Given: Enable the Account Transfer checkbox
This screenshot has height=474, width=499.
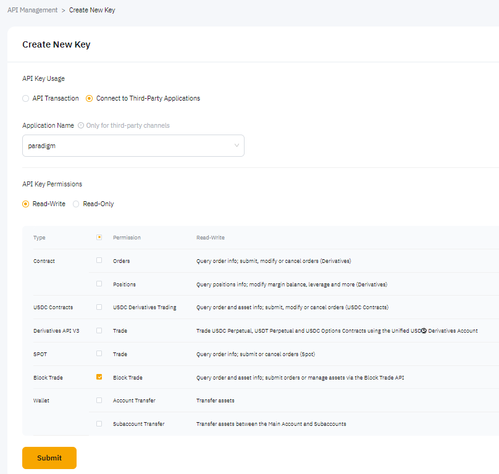Looking at the screenshot, I should tap(99, 400).
